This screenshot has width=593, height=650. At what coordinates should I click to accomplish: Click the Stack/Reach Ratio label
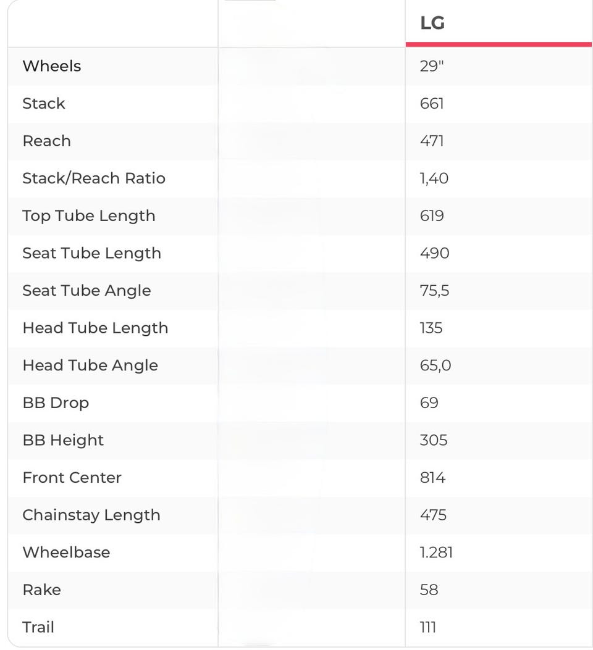[94, 178]
